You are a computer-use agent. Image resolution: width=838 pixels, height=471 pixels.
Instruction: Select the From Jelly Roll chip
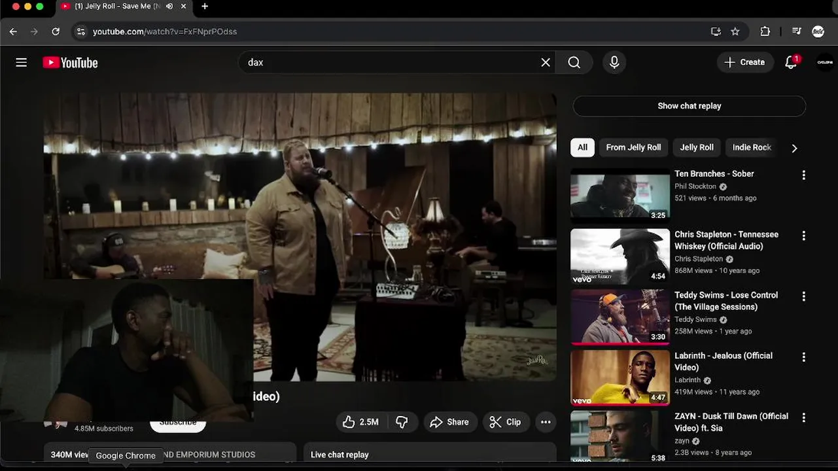coord(633,147)
